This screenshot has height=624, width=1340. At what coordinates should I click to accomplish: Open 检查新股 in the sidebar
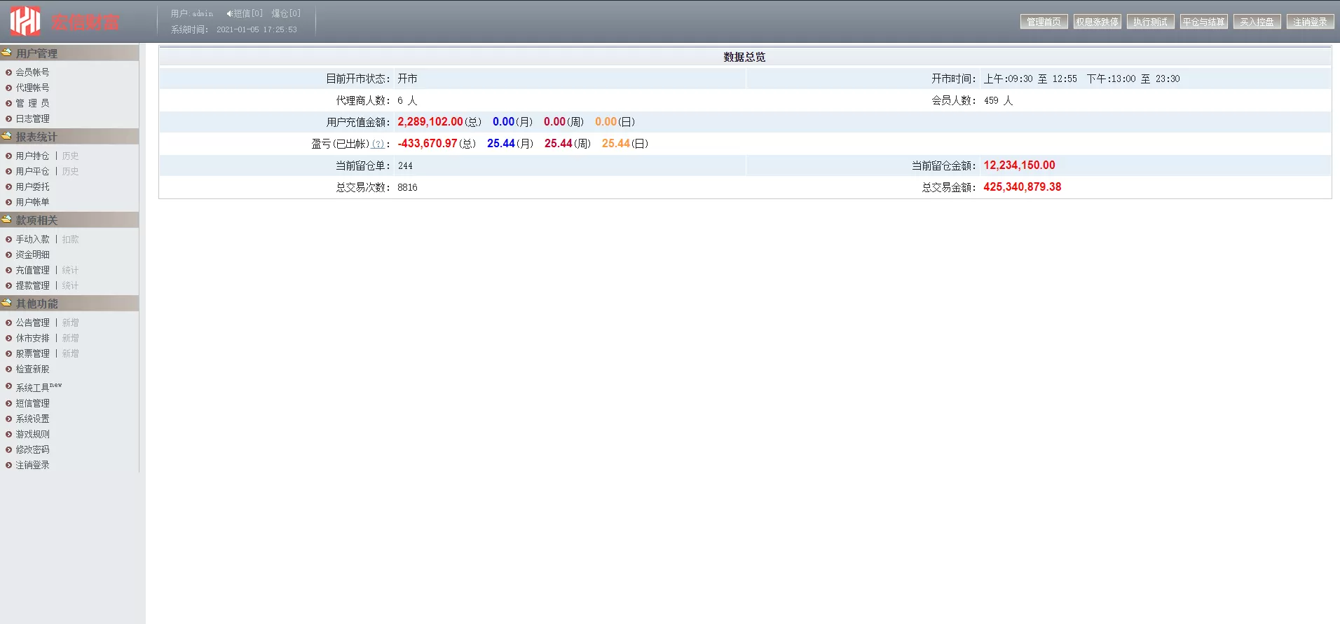(x=33, y=369)
